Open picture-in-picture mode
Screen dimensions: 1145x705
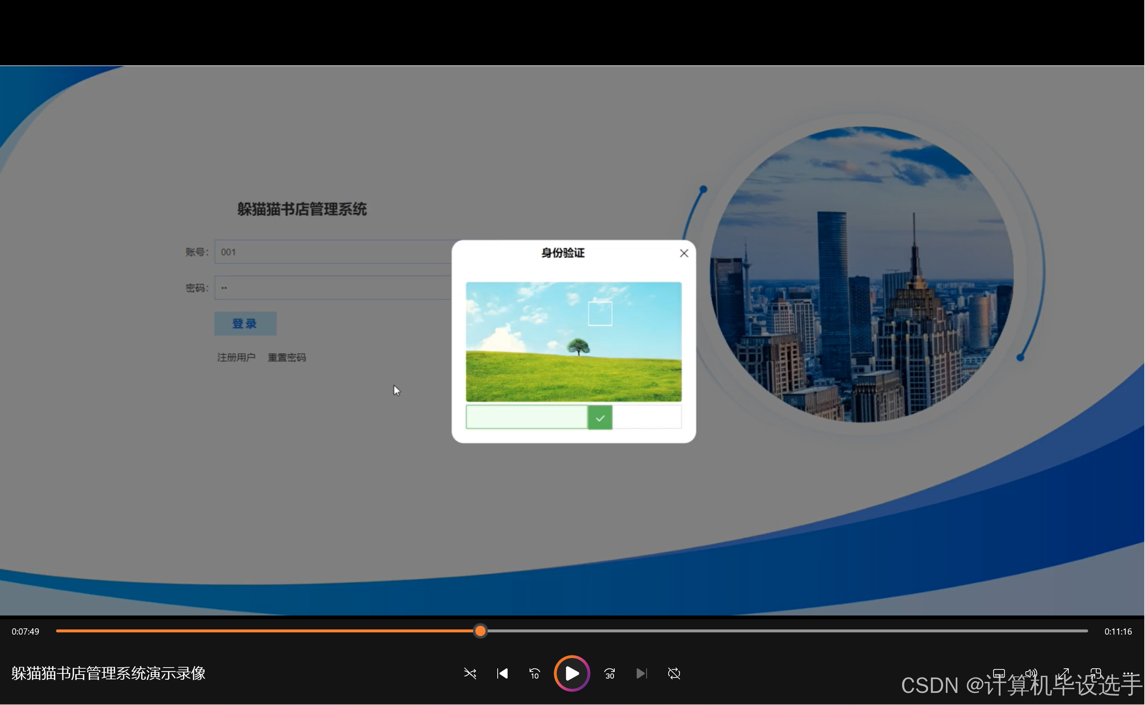pos(1096,673)
